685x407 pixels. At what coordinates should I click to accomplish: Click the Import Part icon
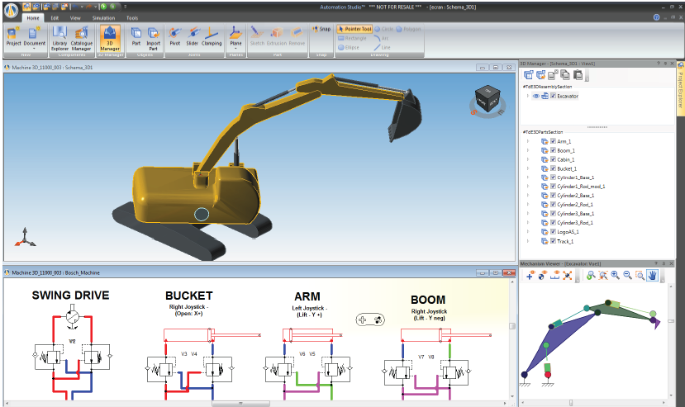(153, 35)
